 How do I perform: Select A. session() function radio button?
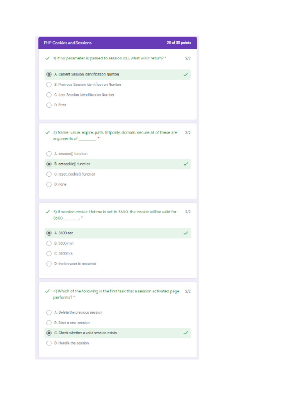point(49,154)
